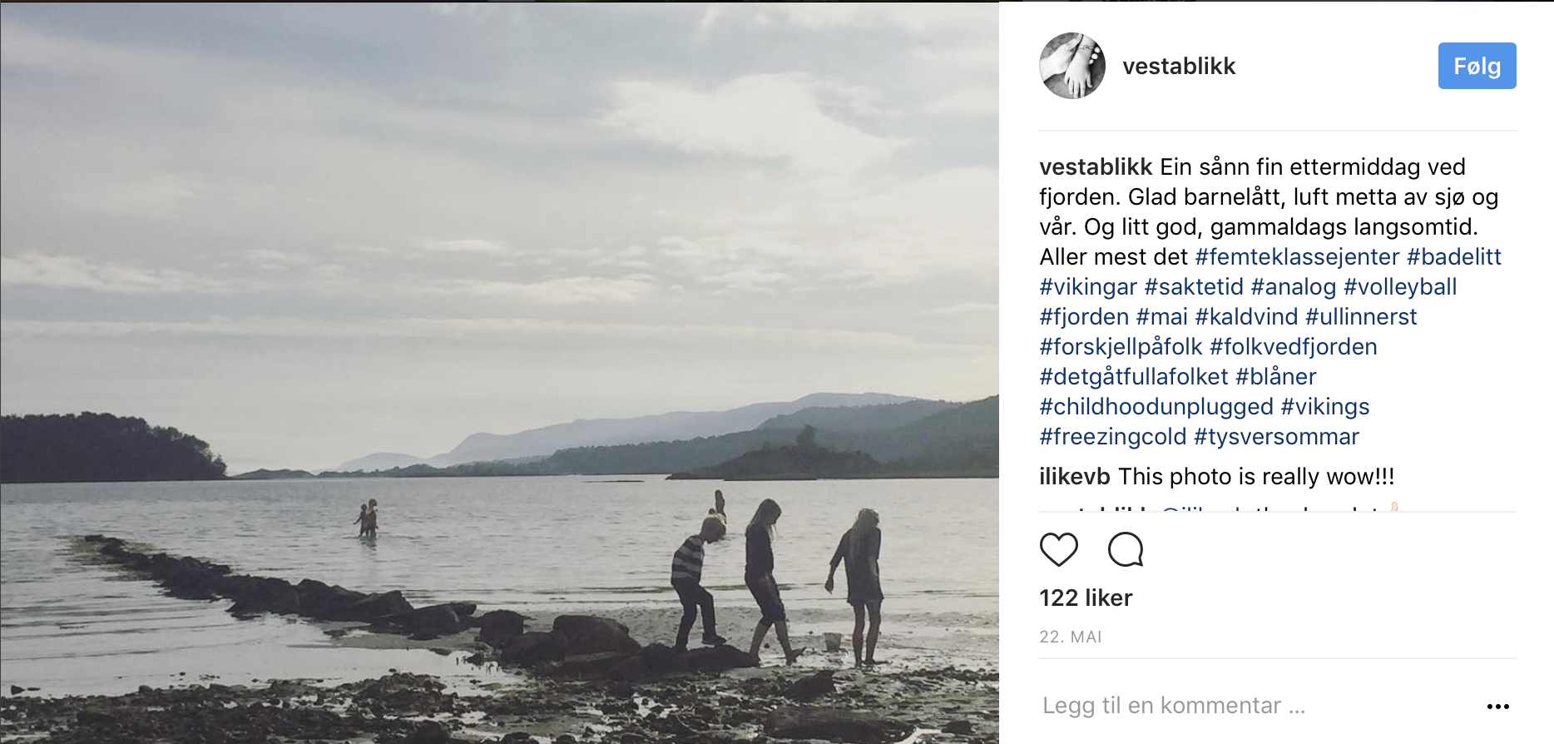The width and height of the screenshot is (1554, 744).
Task: Open the vestablikk username in the header
Action: [x=1178, y=67]
